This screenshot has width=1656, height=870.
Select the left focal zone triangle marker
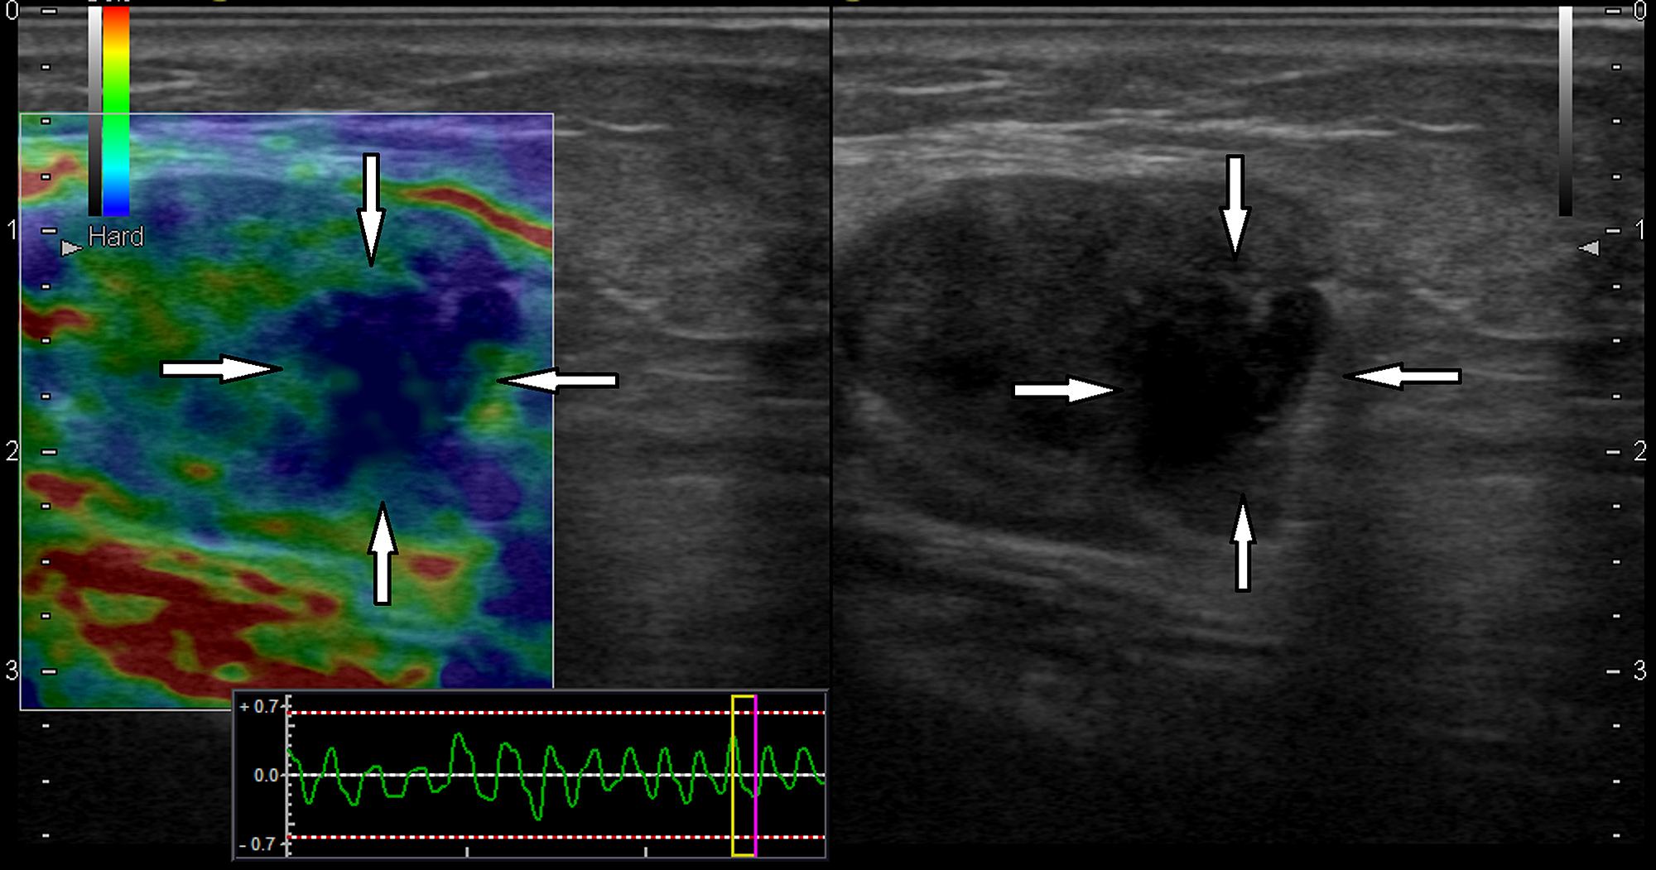tap(72, 248)
